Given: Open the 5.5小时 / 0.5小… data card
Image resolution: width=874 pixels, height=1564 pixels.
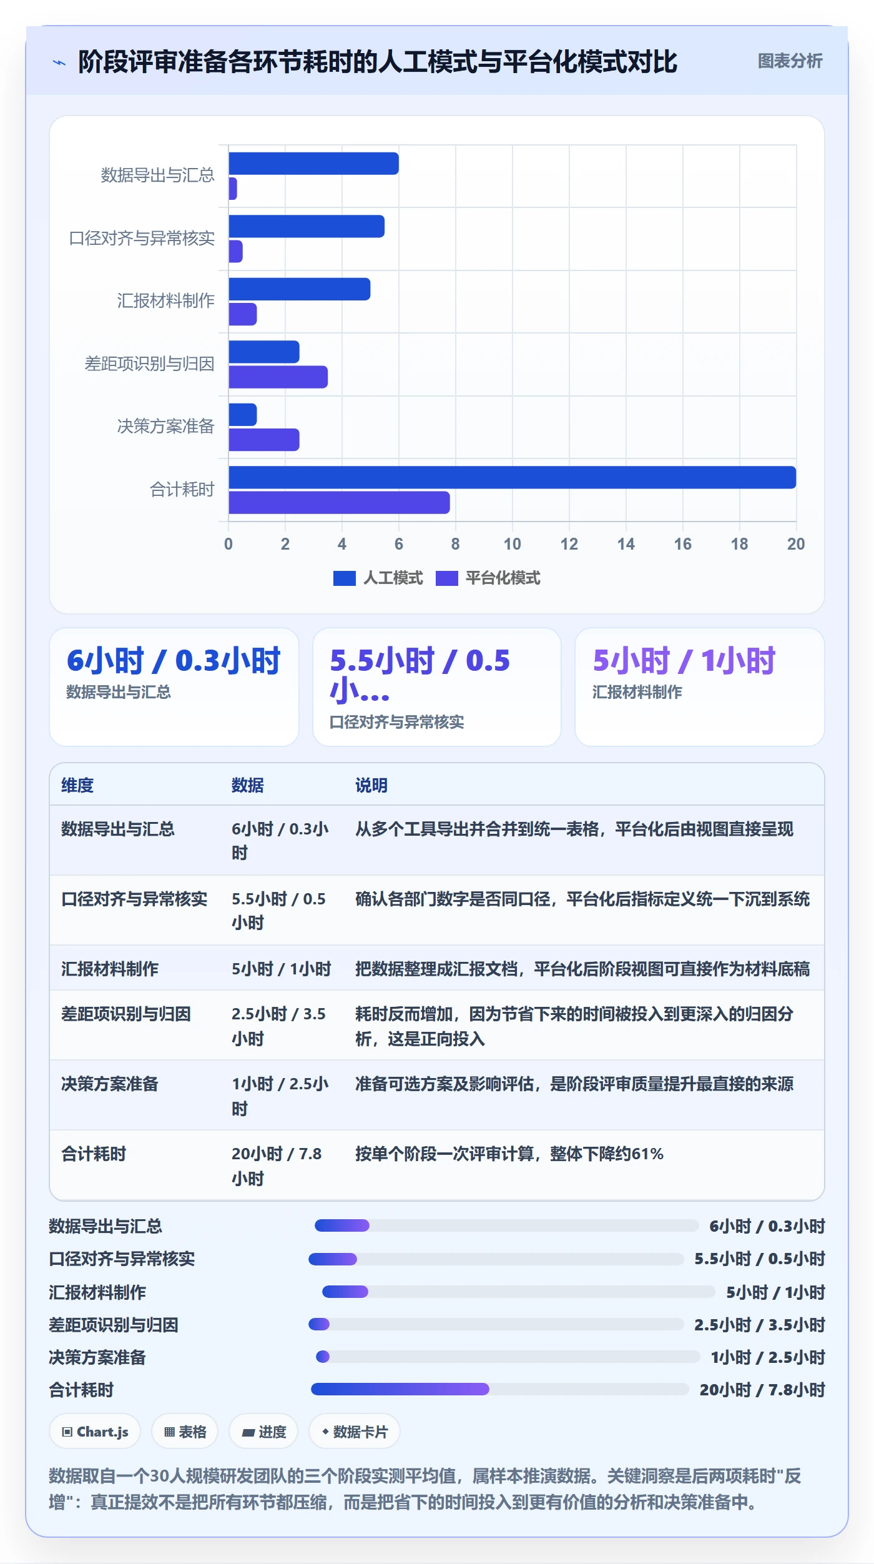Looking at the screenshot, I should click(437, 687).
